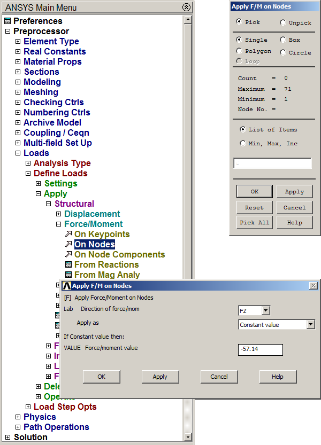Click Apply in the force value dialog
This screenshot has width=321, height=445.
tap(160, 377)
